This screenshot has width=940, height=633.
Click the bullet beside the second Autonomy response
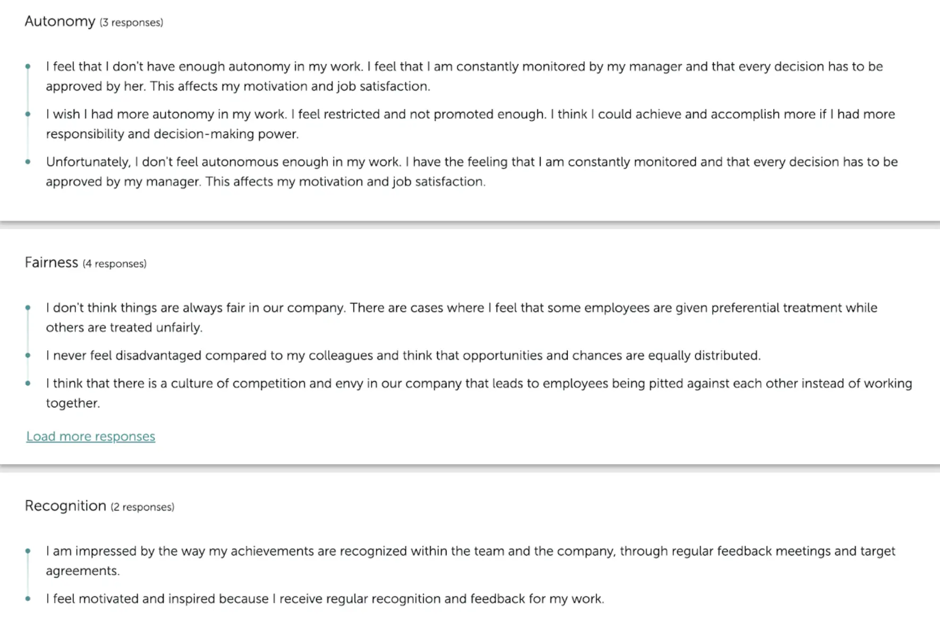click(28, 114)
